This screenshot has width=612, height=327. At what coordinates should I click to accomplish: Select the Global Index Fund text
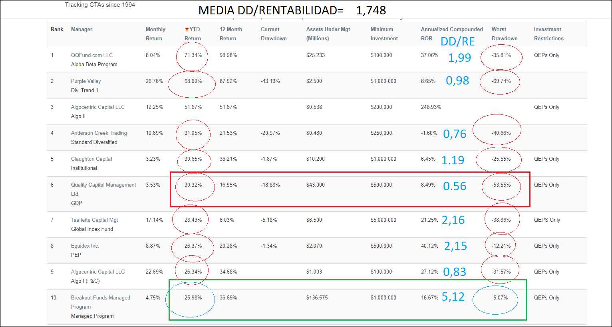(x=92, y=229)
